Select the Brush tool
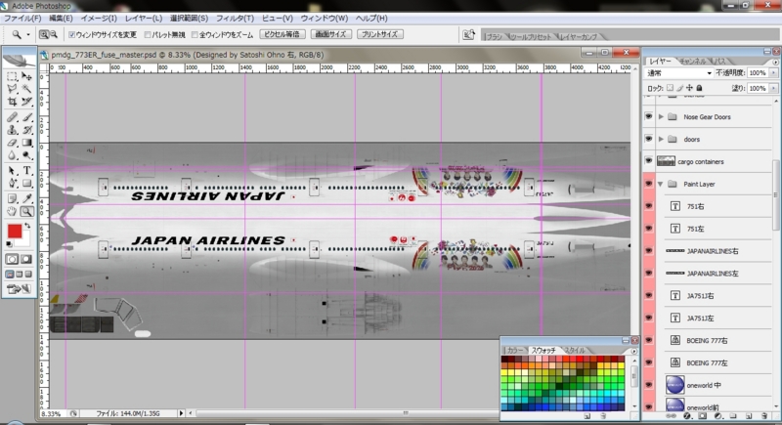 tap(27, 117)
